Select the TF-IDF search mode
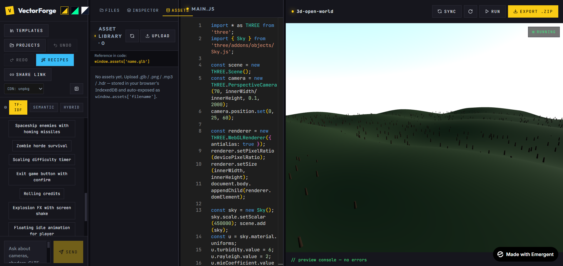The image size is (563, 266). [x=18, y=107]
